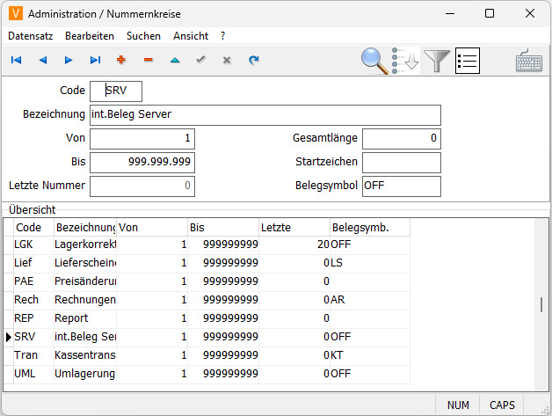This screenshot has height=416, width=552.
Task: Click the Von column header
Action: [x=152, y=228]
